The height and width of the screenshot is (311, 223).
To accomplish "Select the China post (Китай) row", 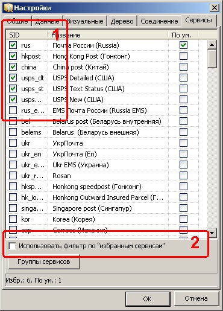I will 102,67.
